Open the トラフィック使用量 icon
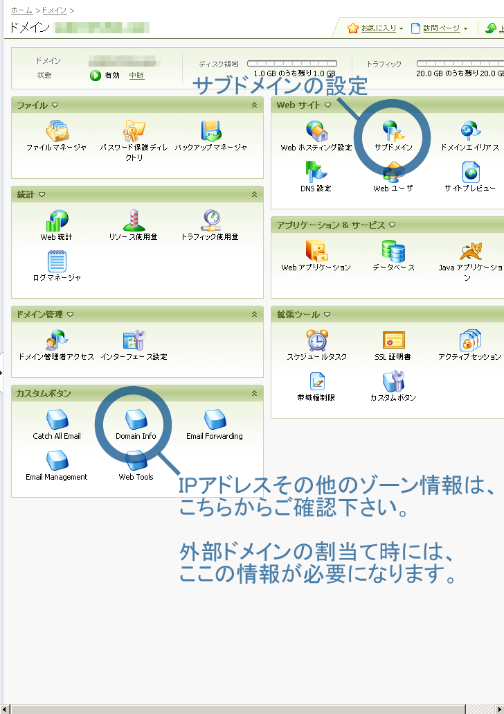The height and width of the screenshot is (714, 504). pos(211,220)
